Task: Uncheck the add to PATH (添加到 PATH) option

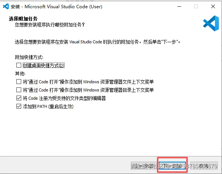Action: pyautogui.click(x=19, y=106)
